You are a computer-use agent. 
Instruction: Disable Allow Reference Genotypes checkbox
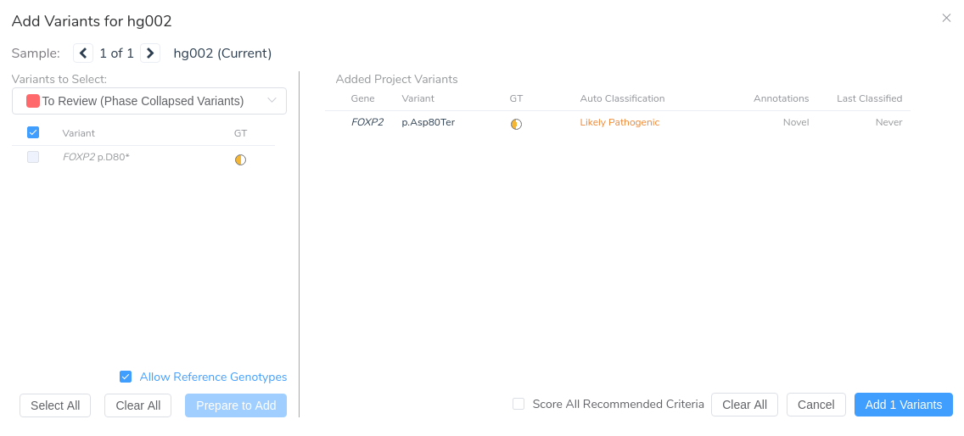(x=126, y=377)
